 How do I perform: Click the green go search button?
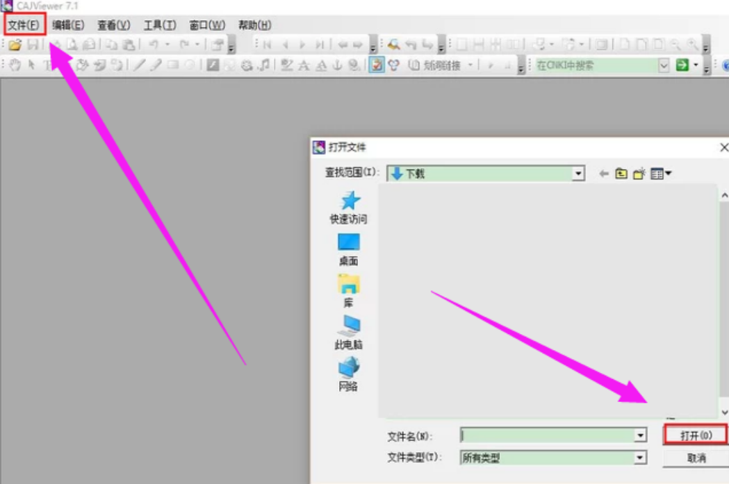(x=682, y=65)
